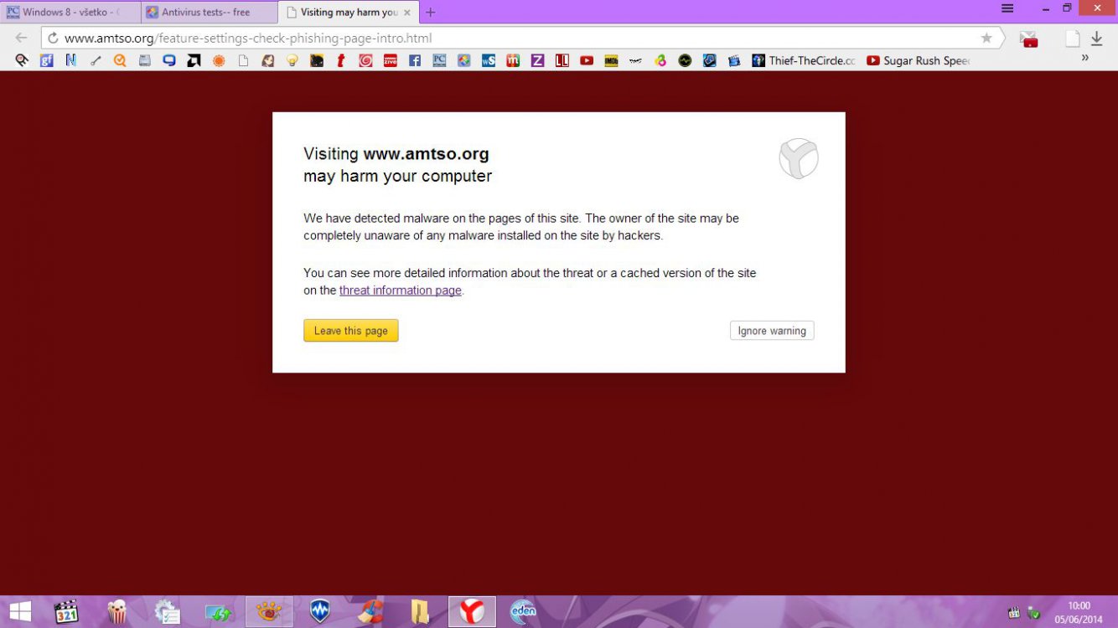Open the orange magnifier bookmark

(120, 60)
